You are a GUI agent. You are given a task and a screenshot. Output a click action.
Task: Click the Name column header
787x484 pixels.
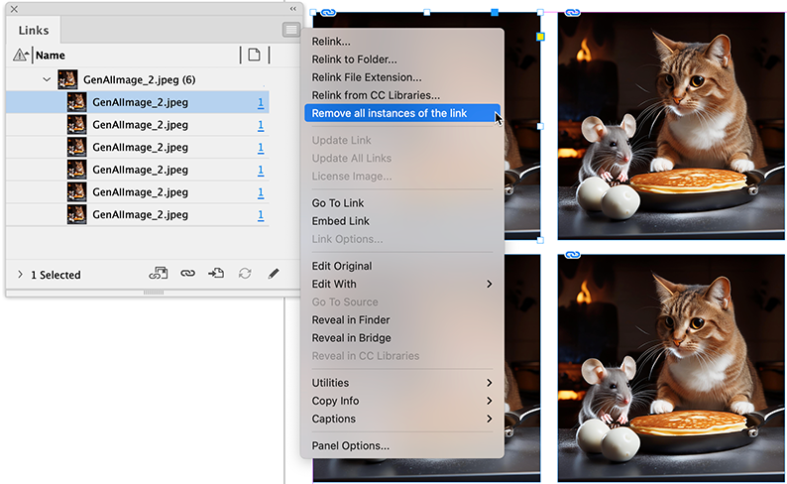tap(51, 56)
